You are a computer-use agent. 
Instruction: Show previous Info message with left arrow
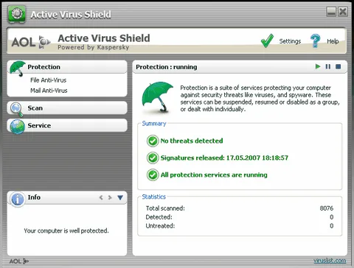[x=101, y=197]
